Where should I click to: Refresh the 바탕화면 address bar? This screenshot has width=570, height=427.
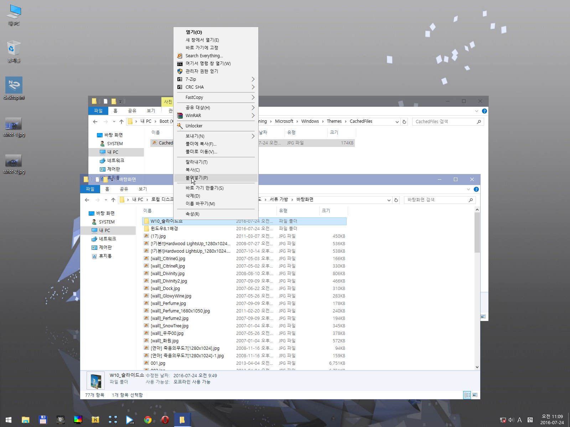[x=396, y=200]
